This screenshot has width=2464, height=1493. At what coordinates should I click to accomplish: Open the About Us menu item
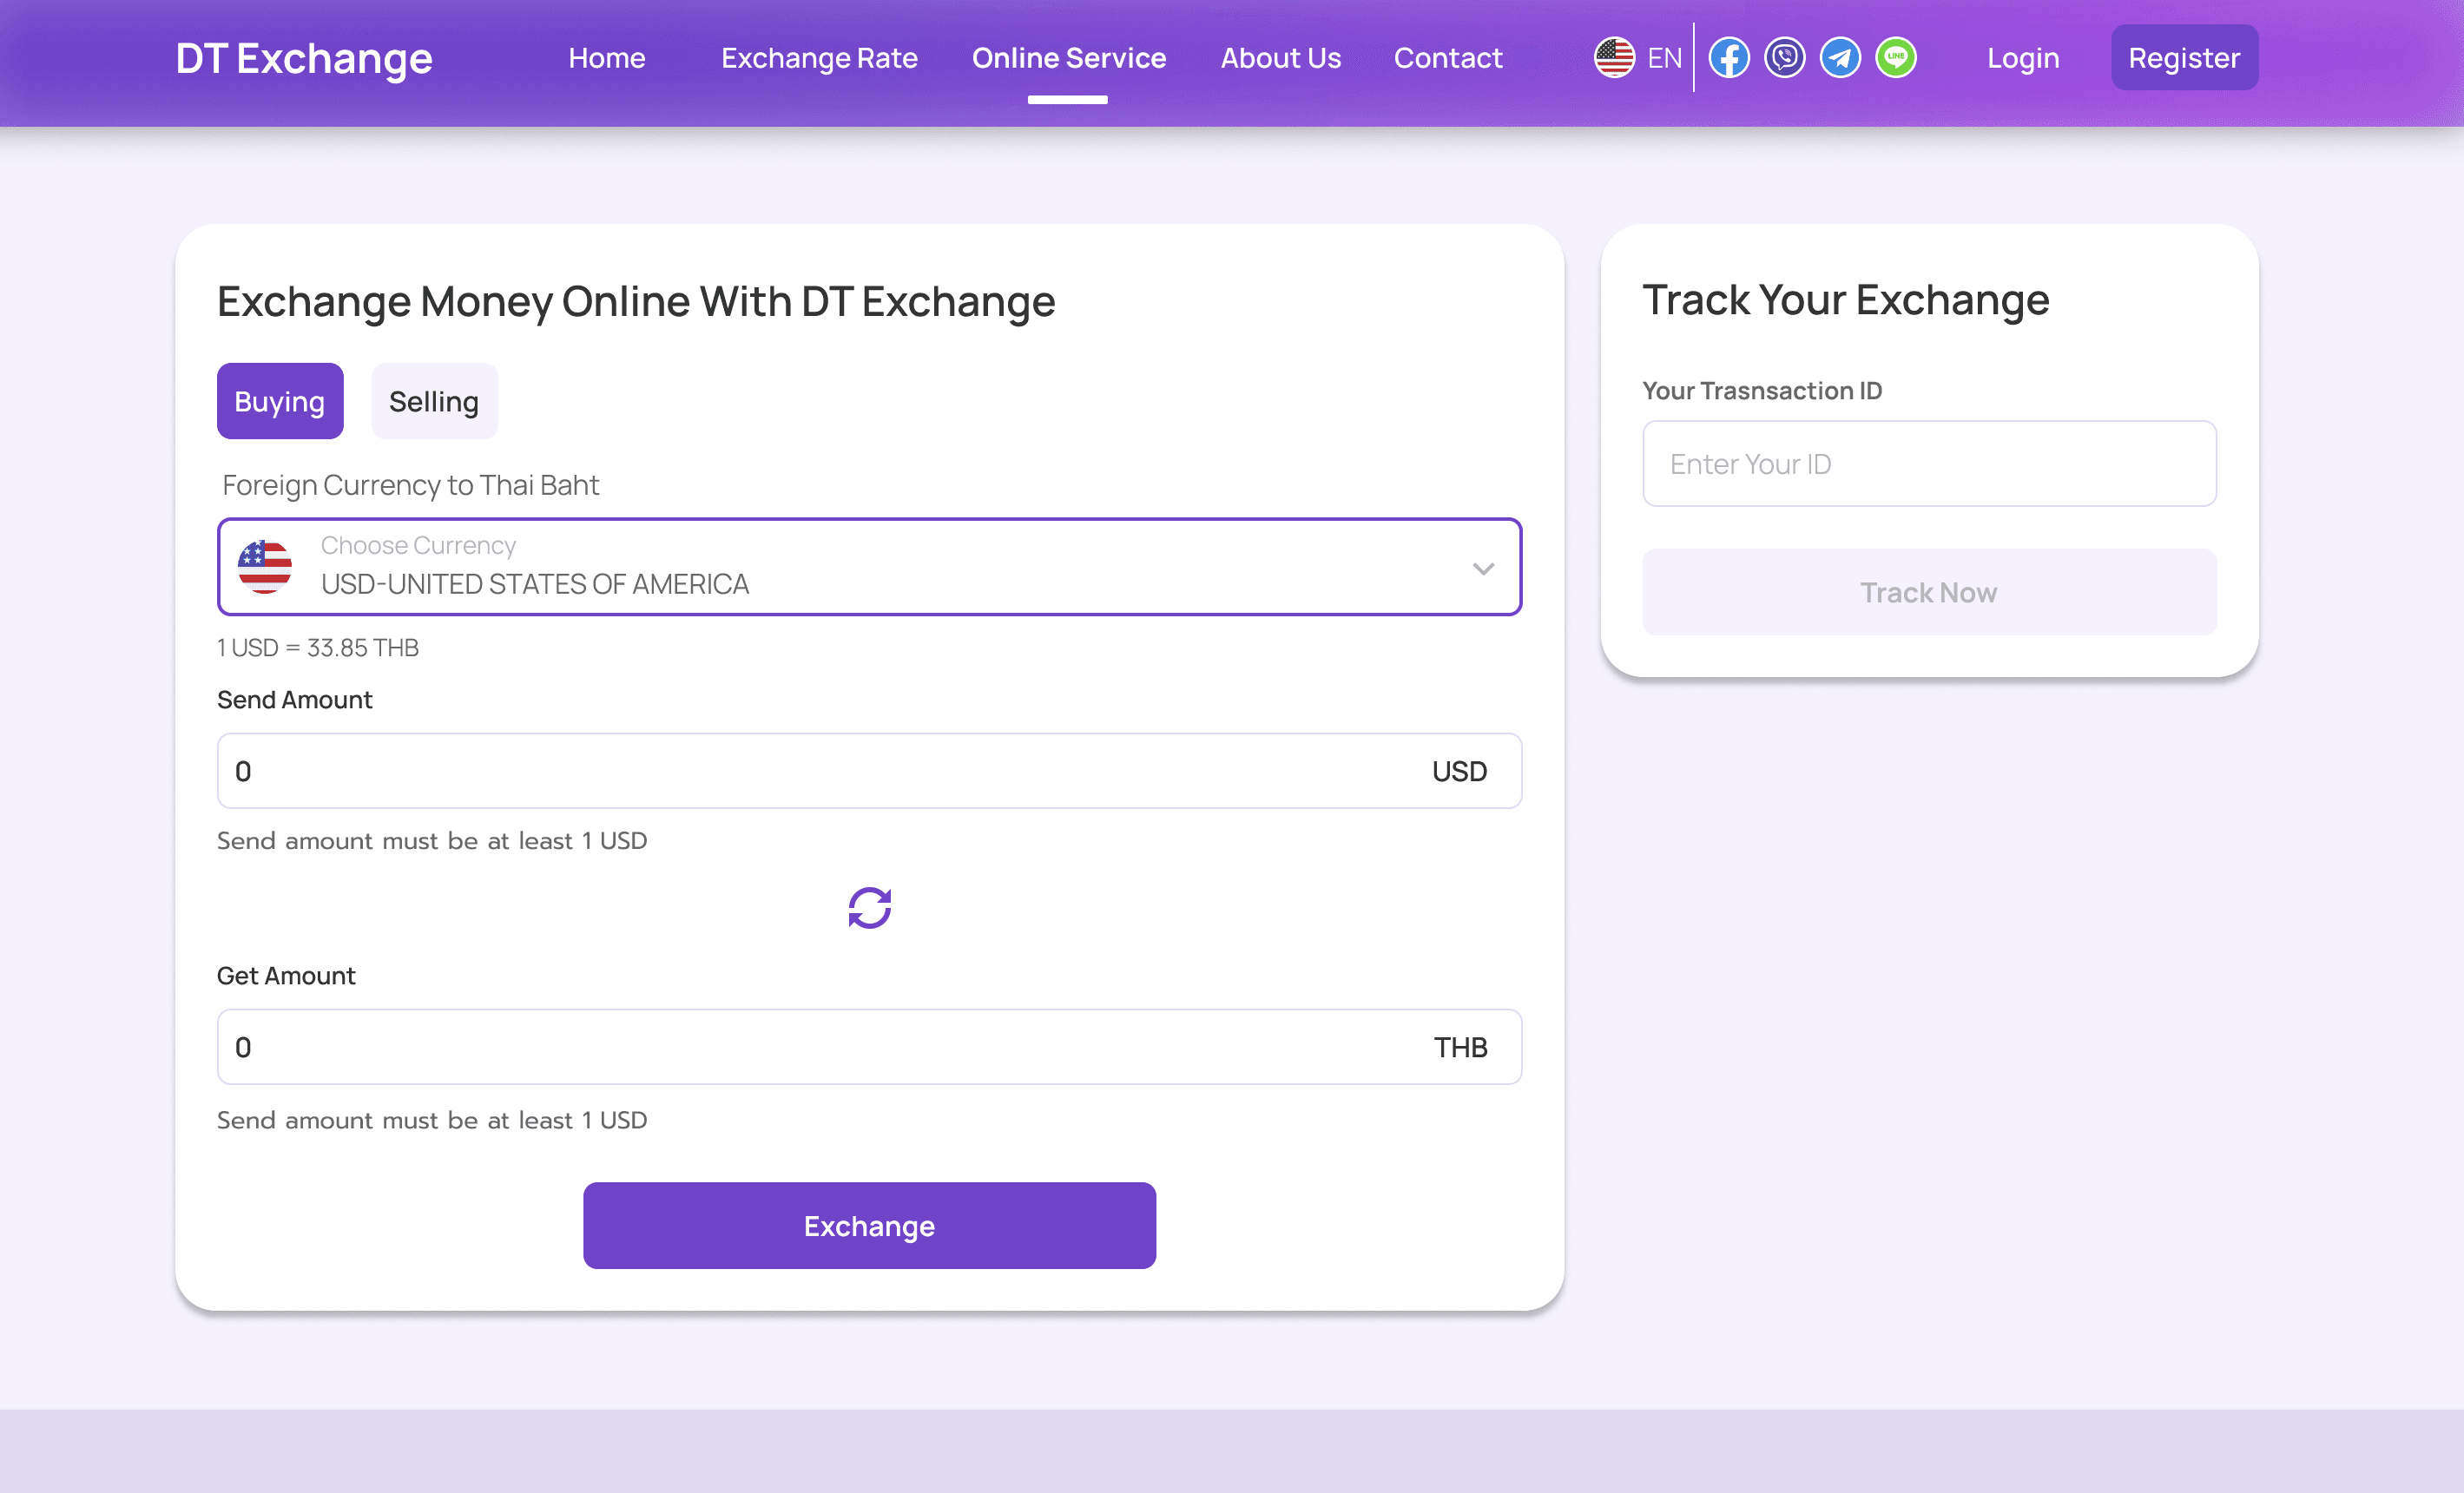1280,58
